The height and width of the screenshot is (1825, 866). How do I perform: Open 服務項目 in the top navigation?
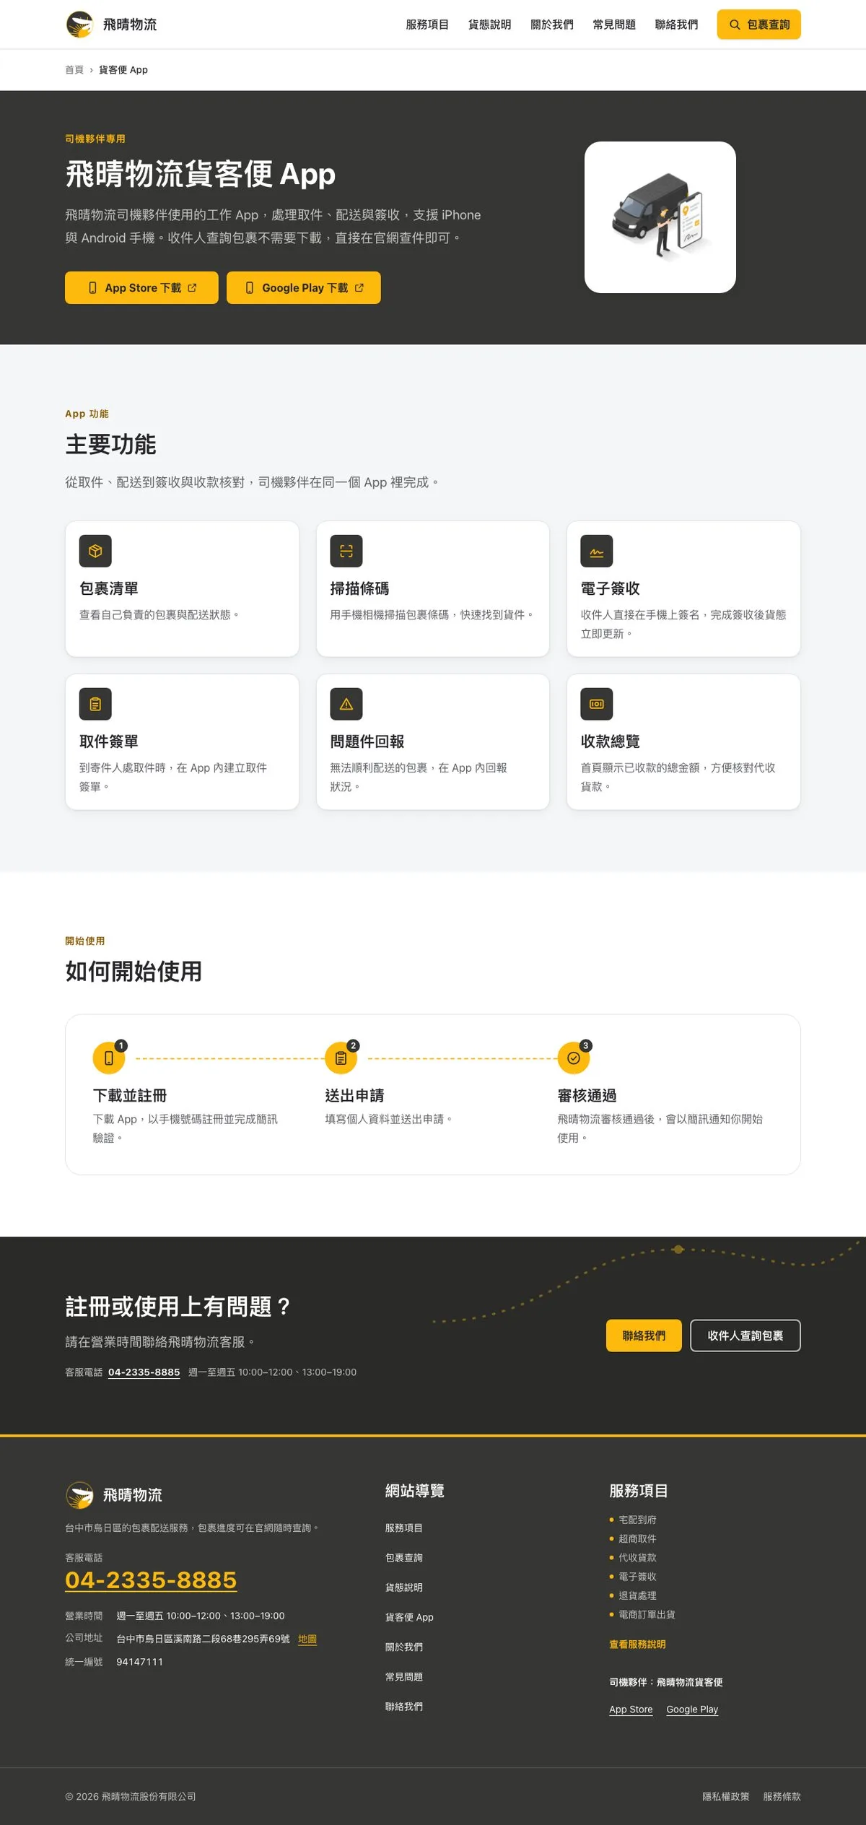[x=427, y=25]
